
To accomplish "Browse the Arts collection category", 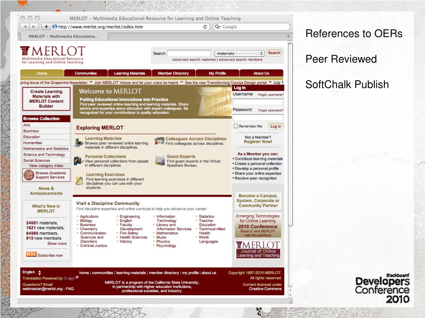I will 27,125.
